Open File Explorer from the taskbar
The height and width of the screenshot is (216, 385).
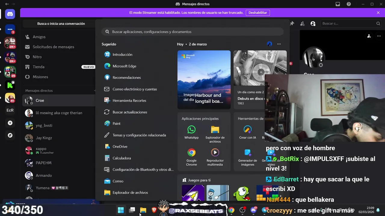pyautogui.click(x=143, y=210)
